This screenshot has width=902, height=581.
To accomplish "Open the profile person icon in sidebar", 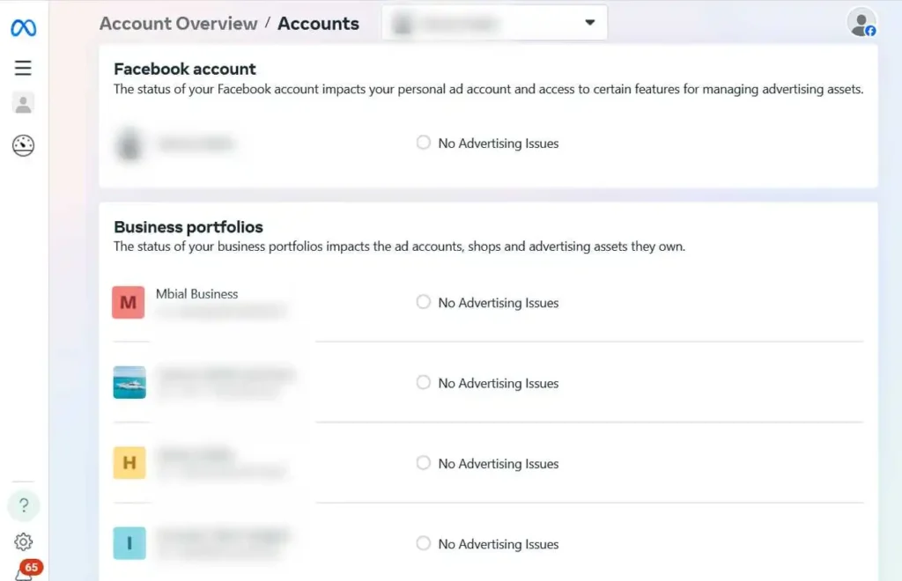I will 23,104.
